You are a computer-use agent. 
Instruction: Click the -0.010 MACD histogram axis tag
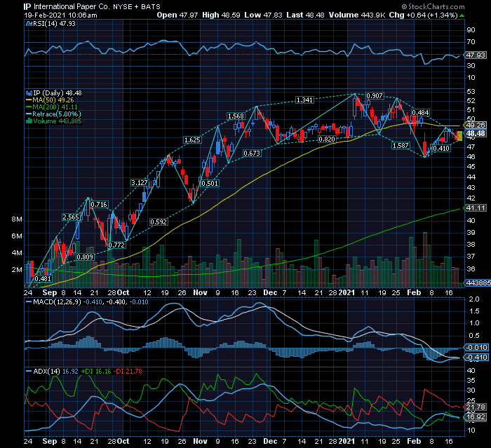coord(476,348)
